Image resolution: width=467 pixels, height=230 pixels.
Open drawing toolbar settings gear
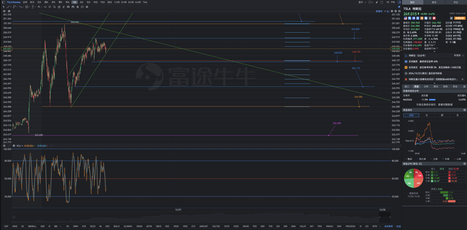[x=87, y=7]
